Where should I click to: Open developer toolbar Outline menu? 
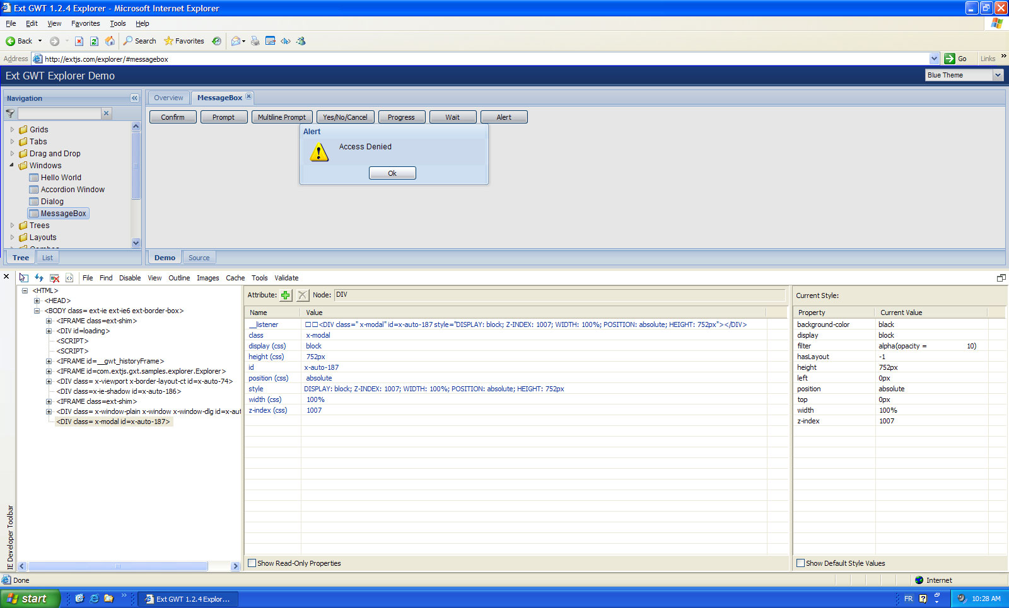coord(179,278)
